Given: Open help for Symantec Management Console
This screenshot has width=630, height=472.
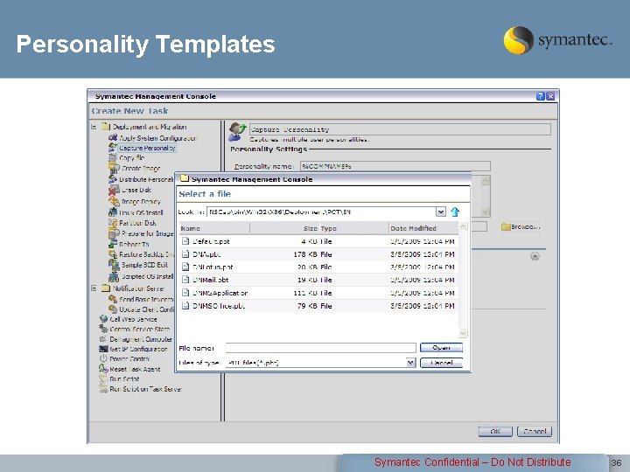Looking at the screenshot, I should 541,96.
